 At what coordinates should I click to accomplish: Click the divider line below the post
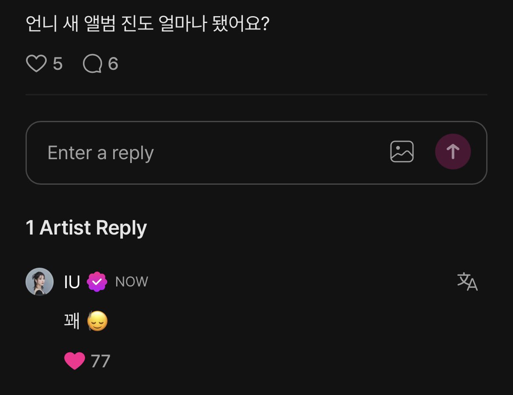pos(256,94)
